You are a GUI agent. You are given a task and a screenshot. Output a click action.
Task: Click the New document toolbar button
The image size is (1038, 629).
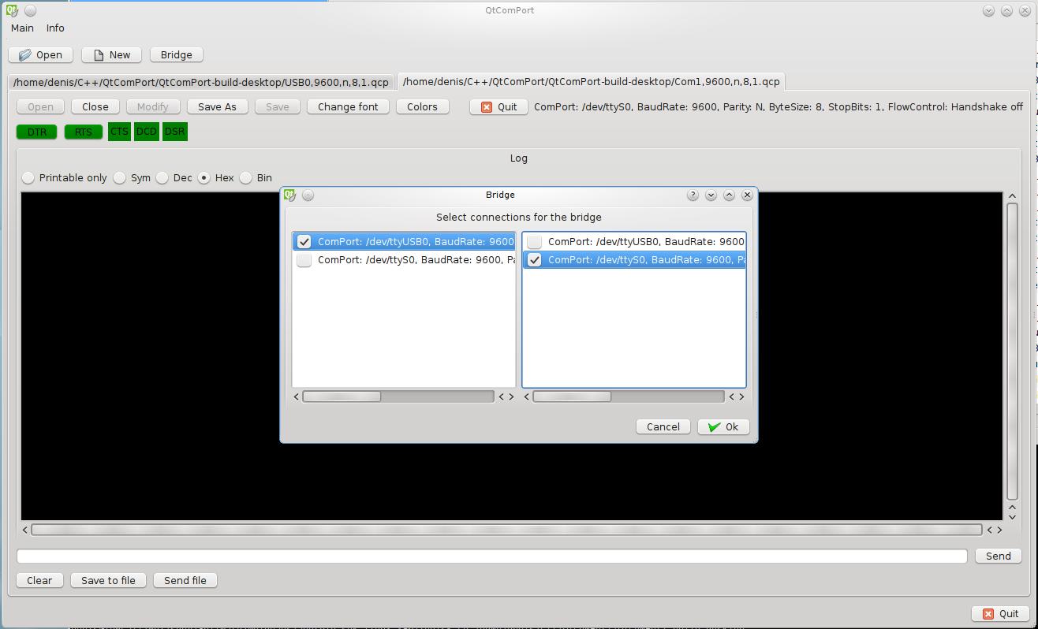pyautogui.click(x=111, y=54)
